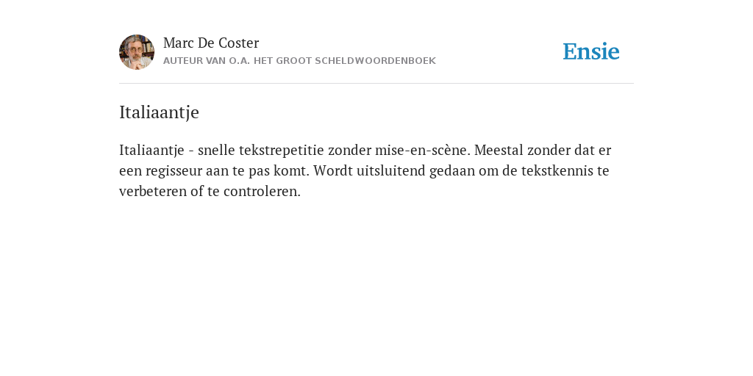Select the Italiaantje heading title
This screenshot has width=753, height=376.
click(159, 112)
